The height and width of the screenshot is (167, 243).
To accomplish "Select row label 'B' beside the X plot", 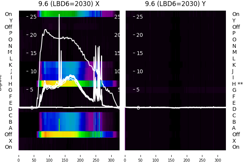I will pyautogui.click(x=10, y=122).
